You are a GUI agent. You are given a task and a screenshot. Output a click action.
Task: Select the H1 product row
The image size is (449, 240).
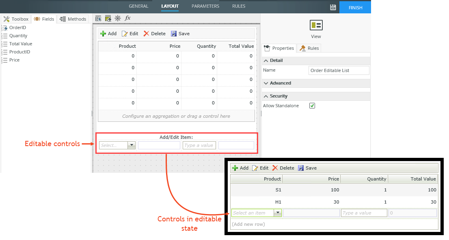coord(334,202)
